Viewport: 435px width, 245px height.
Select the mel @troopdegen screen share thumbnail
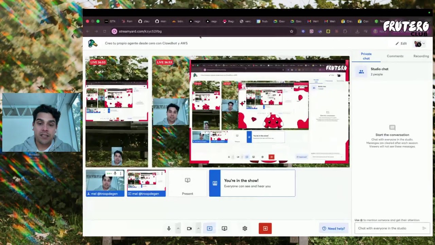(146, 183)
